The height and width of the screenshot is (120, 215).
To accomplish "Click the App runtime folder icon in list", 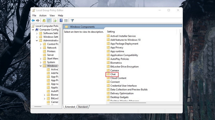I will [x=108, y=51].
